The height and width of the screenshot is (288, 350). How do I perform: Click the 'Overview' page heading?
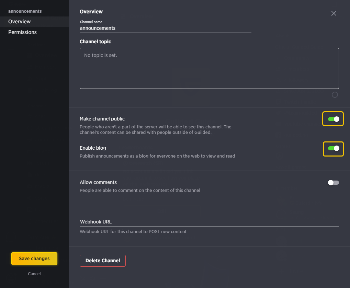[91, 12]
